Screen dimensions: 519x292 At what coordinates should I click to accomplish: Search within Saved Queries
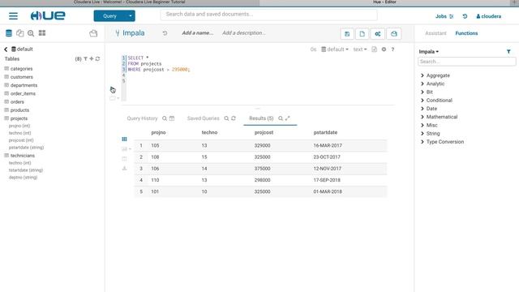click(226, 118)
